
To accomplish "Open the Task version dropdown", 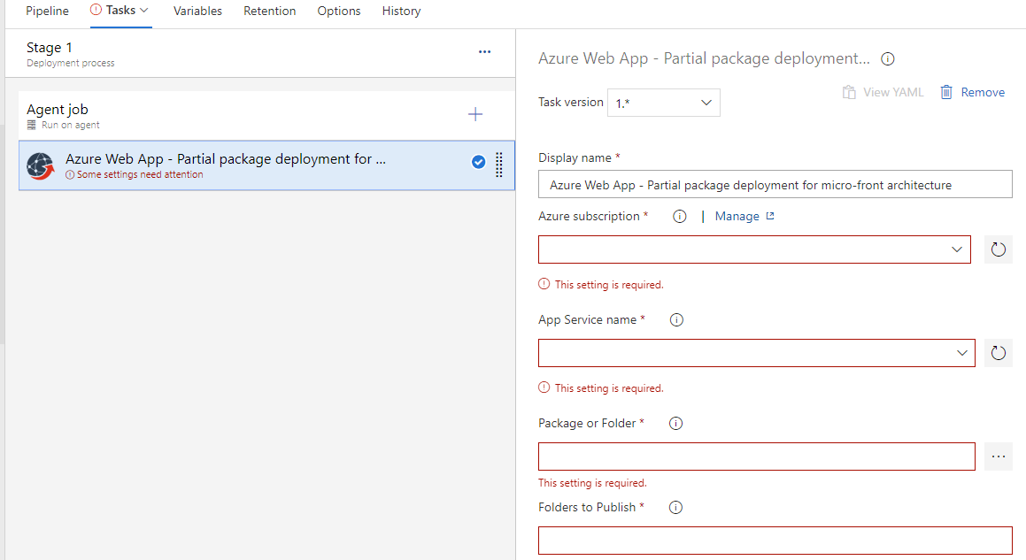I will (x=664, y=103).
